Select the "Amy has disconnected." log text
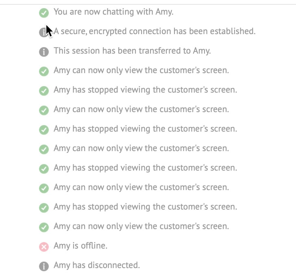Screen dimensions: 296x277 97,265
